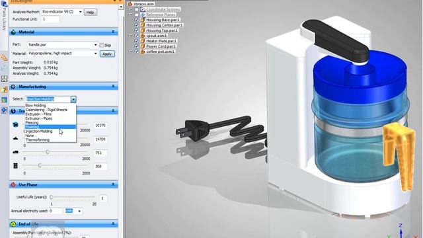
Task: Click the red power icon in Use Phase header
Action: [13, 184]
